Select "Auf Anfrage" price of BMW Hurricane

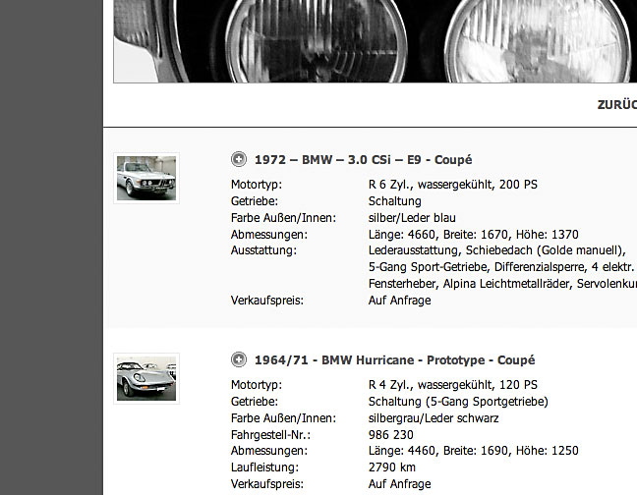[400, 484]
